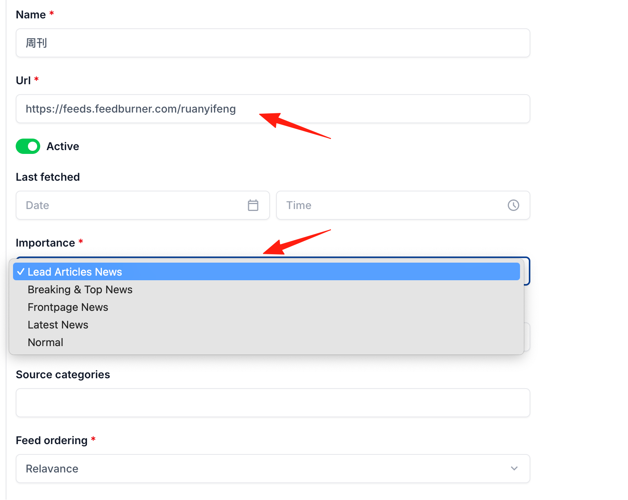Viewport: 628px width, 500px height.
Task: Click the Active label text
Action: [x=63, y=146]
